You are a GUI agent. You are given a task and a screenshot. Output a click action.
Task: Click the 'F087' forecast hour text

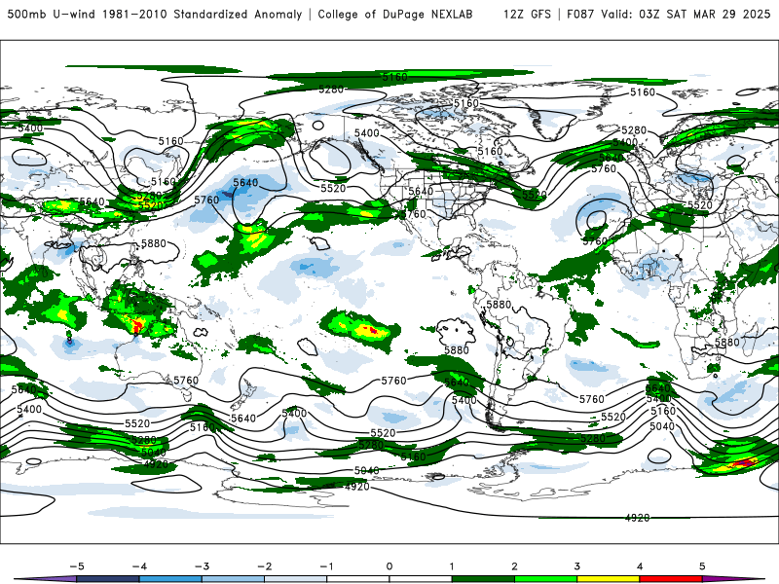(580, 14)
